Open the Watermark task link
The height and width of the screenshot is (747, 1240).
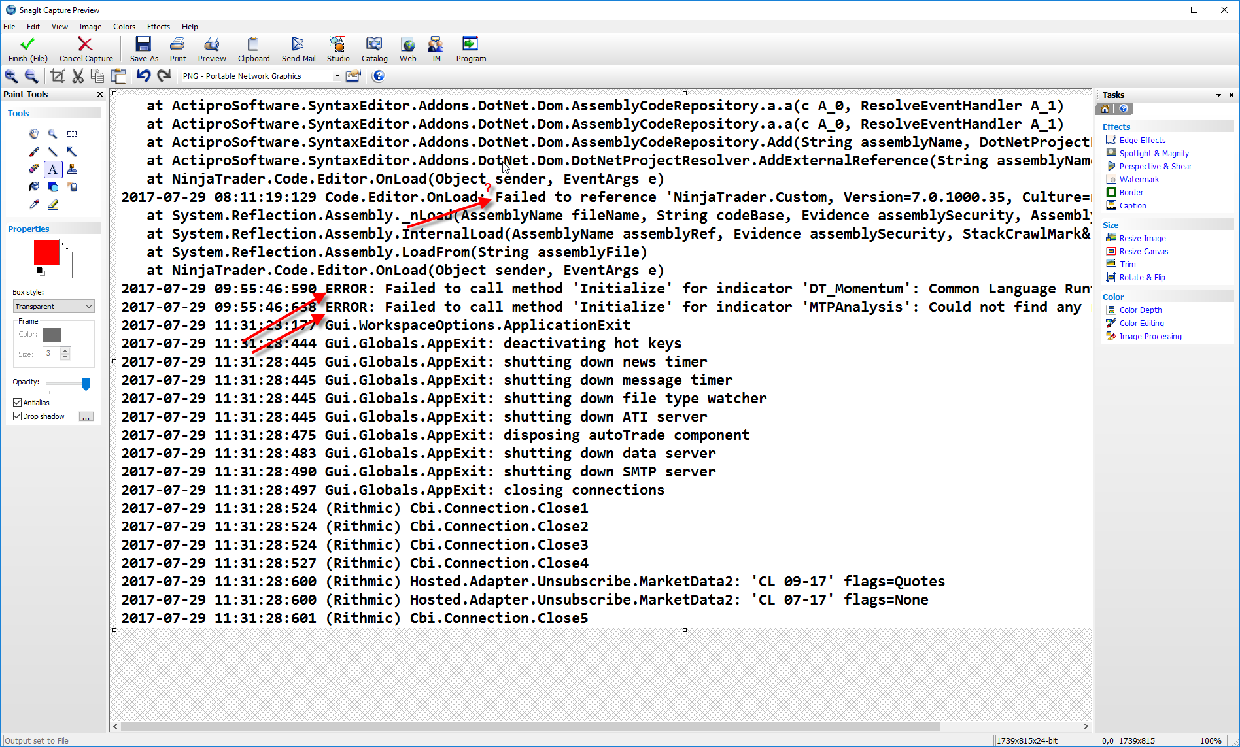tap(1139, 179)
